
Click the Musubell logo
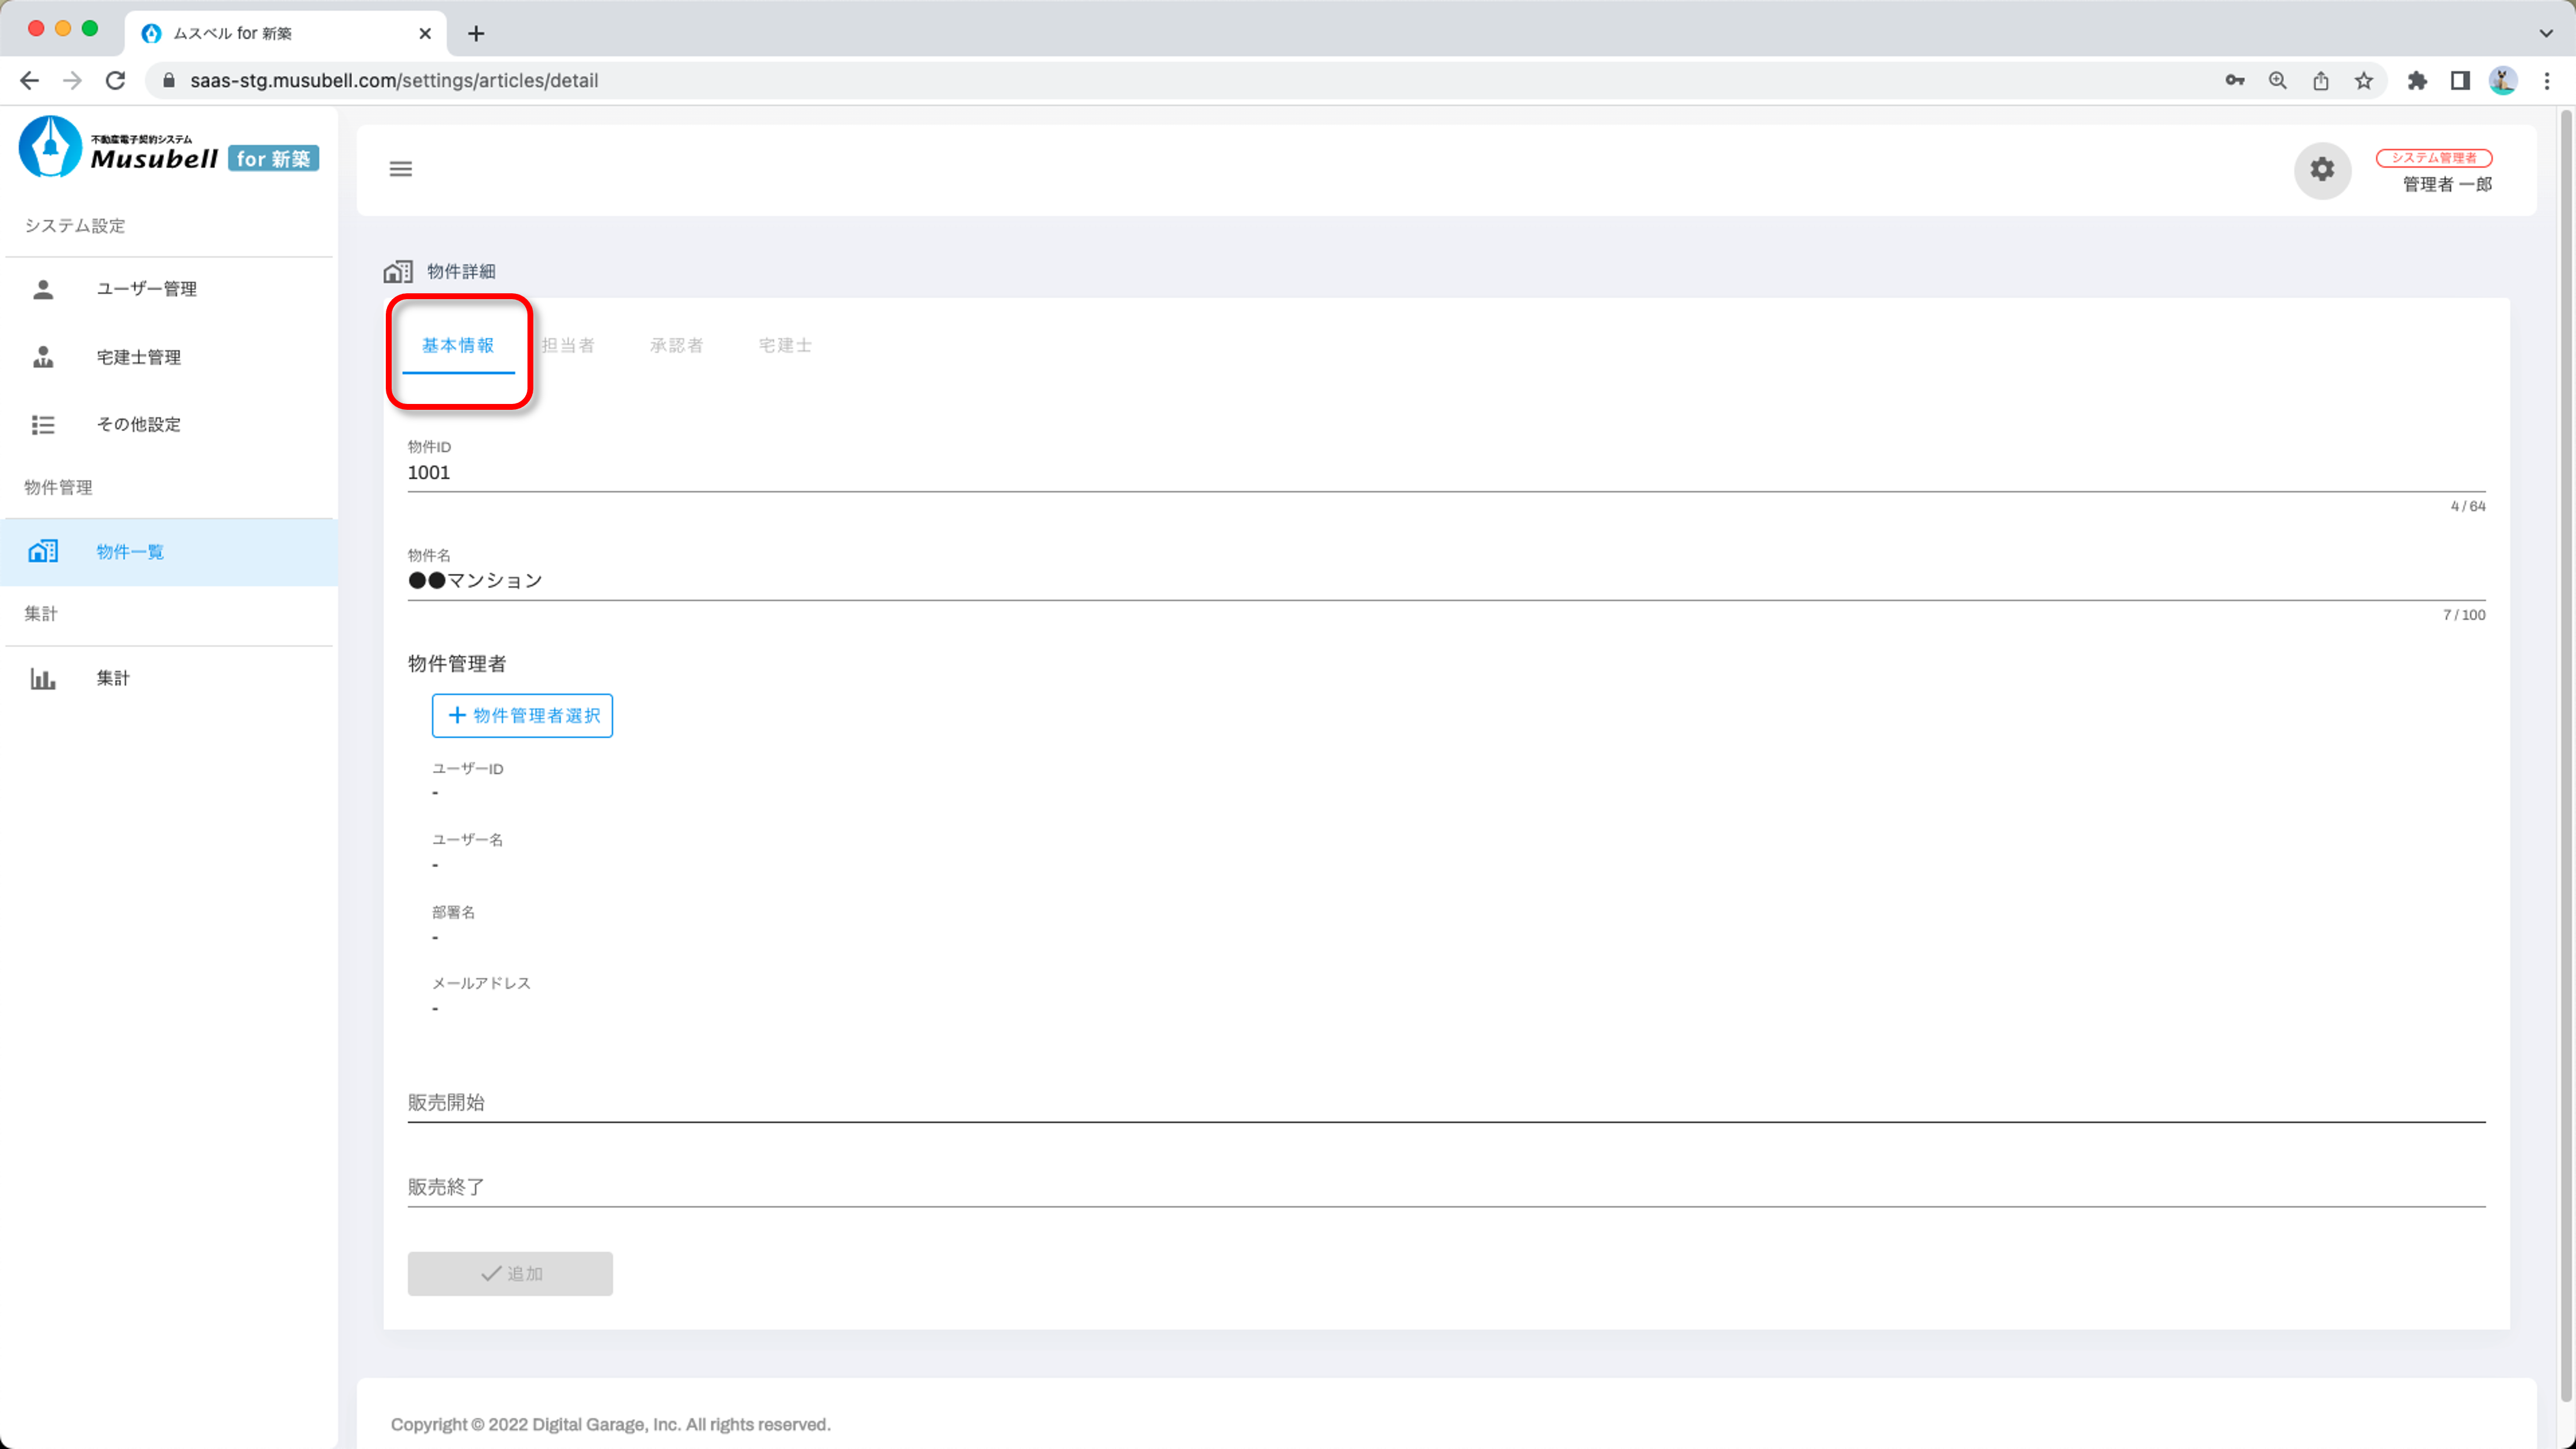coord(168,148)
